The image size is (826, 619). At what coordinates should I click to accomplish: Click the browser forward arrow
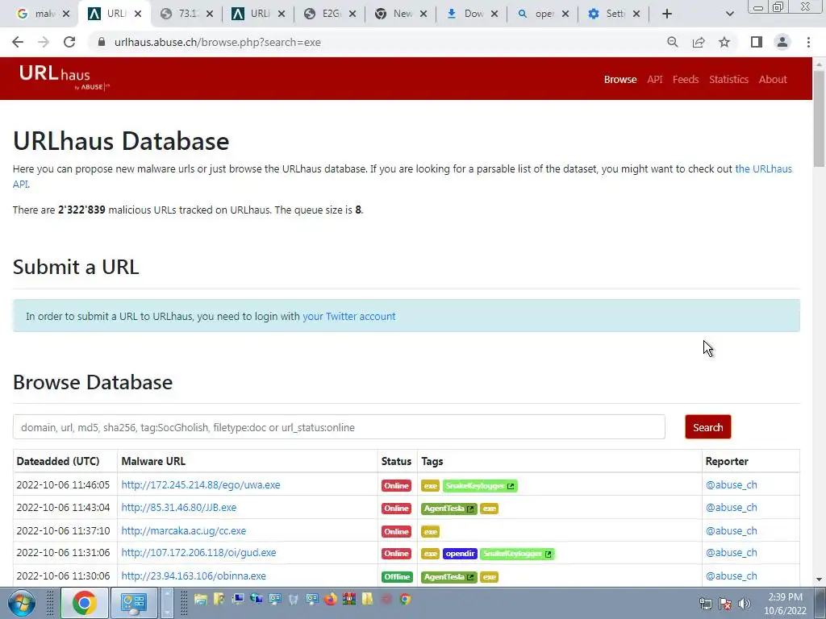pyautogui.click(x=44, y=42)
